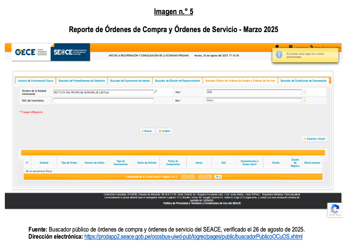Switch to Buscador de Procedimientos de Selección tab
This screenshot has width=348, height=248.
point(82,81)
